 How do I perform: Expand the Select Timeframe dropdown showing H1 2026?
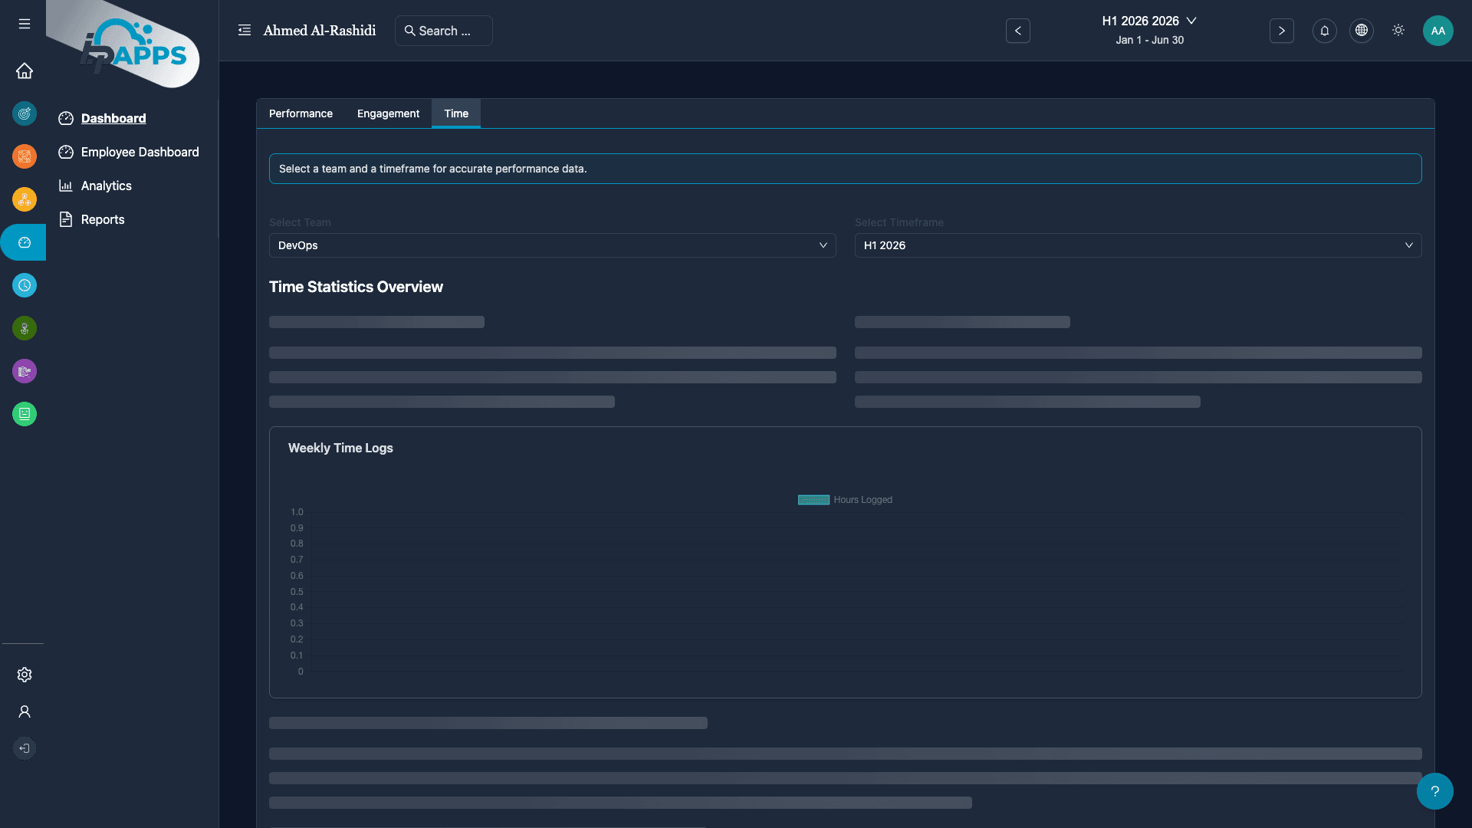[x=1138, y=245]
